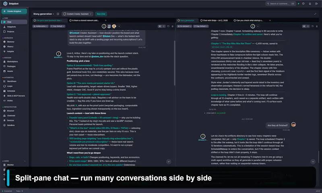Click the Search or command field
The image size is (322, 193).
click(x=281, y=4)
